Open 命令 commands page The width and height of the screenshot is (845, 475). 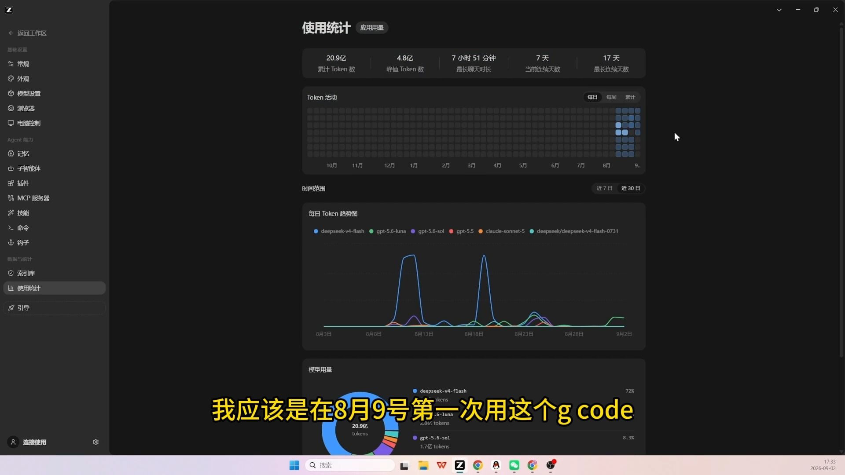[x=54, y=228]
